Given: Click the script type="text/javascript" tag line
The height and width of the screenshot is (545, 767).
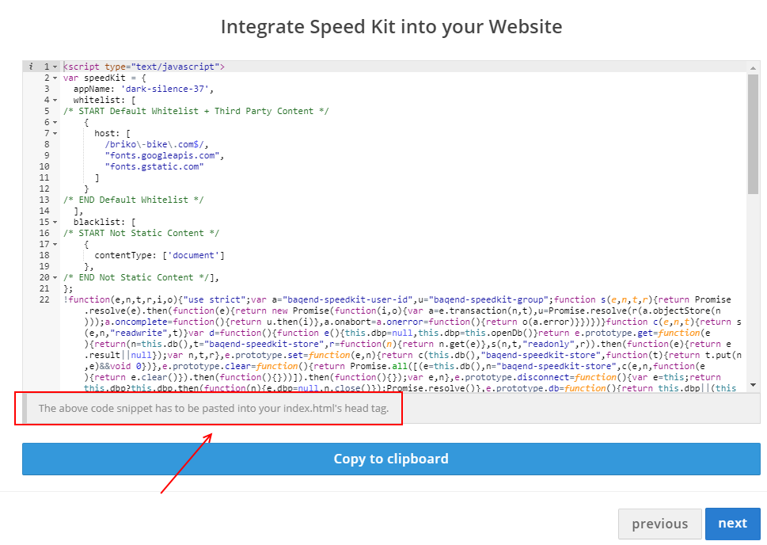Looking at the screenshot, I should pos(144,67).
